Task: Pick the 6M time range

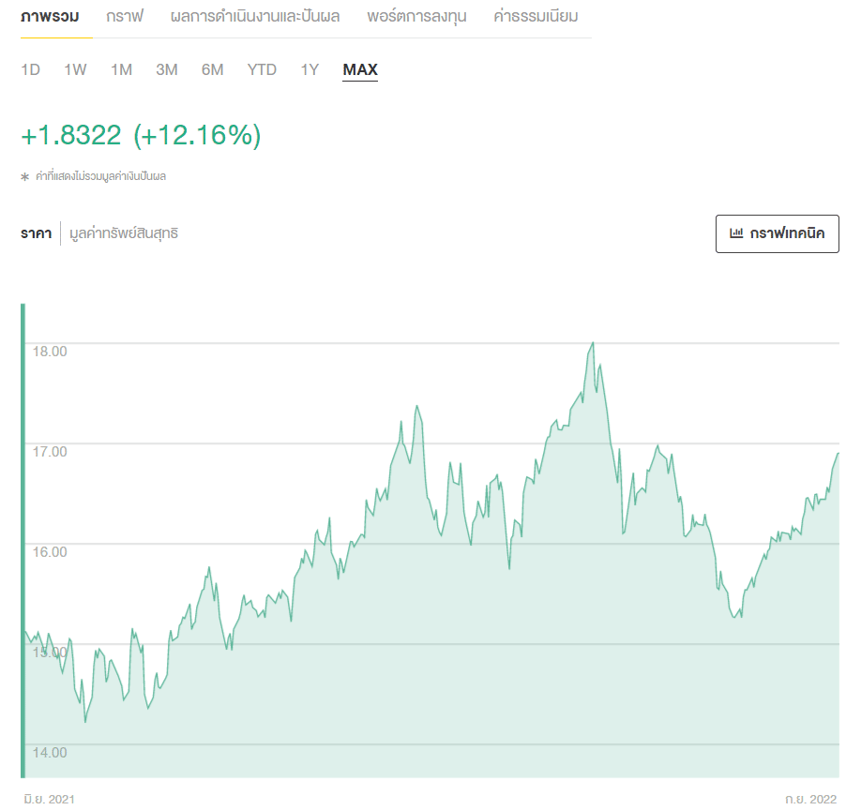Action: pyautogui.click(x=212, y=70)
